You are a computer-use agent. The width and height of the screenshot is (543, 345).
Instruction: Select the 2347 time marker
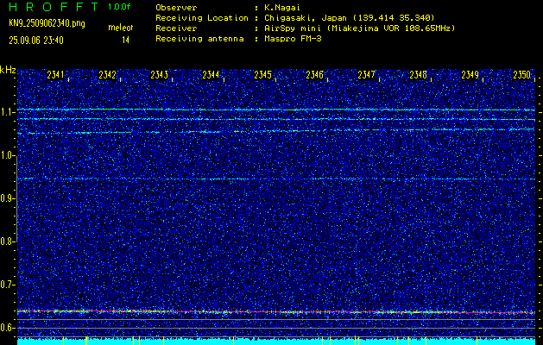366,75
